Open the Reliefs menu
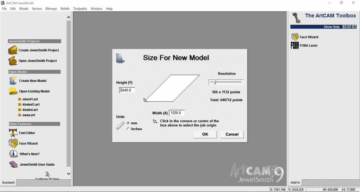Image resolution: width=360 pixels, height=192 pixels. tap(65, 9)
